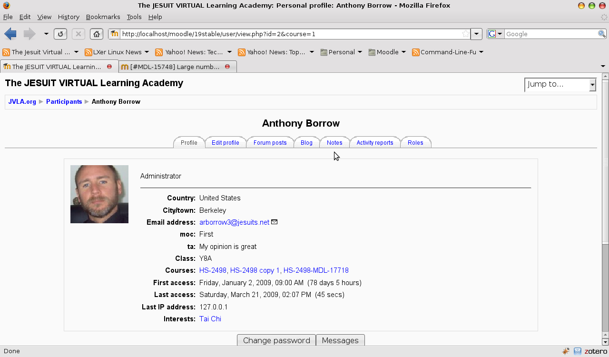The width and height of the screenshot is (609, 357).
Task: Click the Change password button
Action: (x=276, y=340)
